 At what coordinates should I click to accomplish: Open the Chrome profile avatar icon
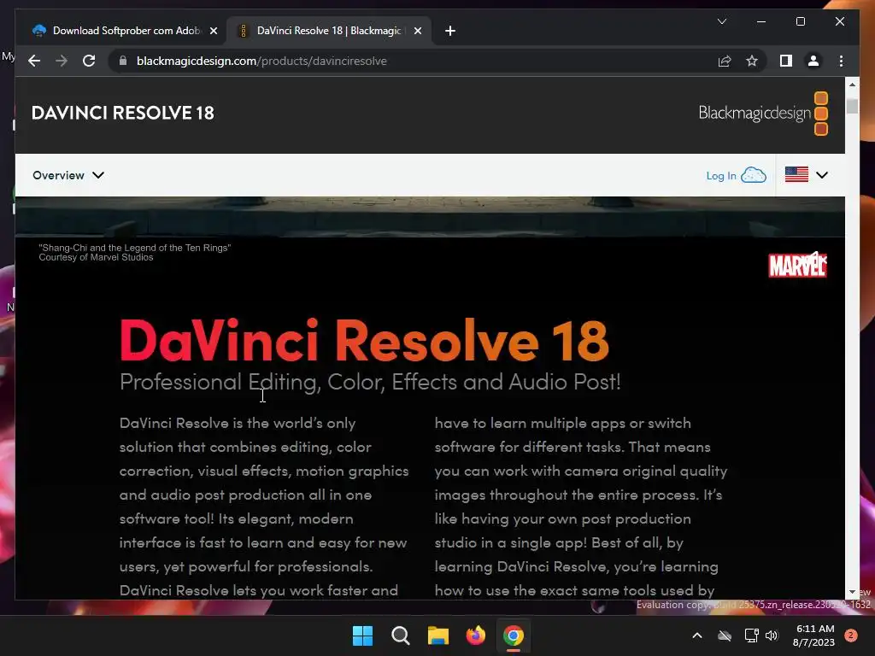coord(813,61)
